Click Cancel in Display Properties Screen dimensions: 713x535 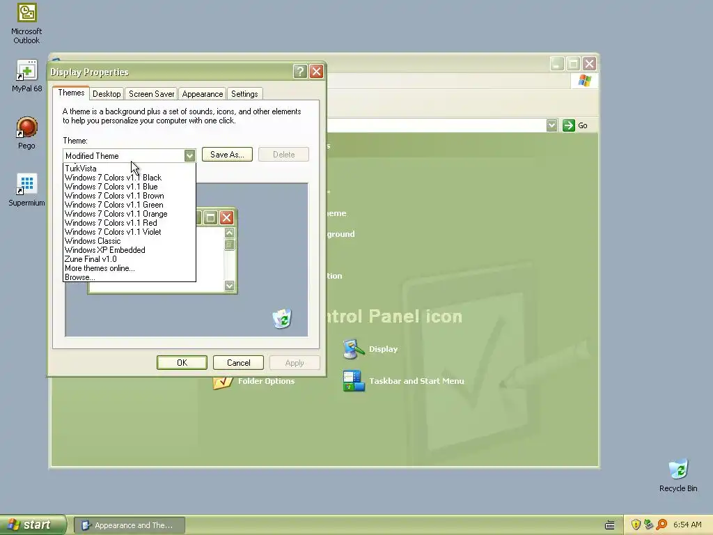[238, 362]
